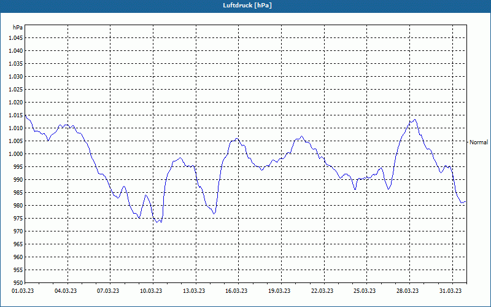Screen dimensions: 491x307
Task: Click the 980 y-axis value
Action: 18,206
